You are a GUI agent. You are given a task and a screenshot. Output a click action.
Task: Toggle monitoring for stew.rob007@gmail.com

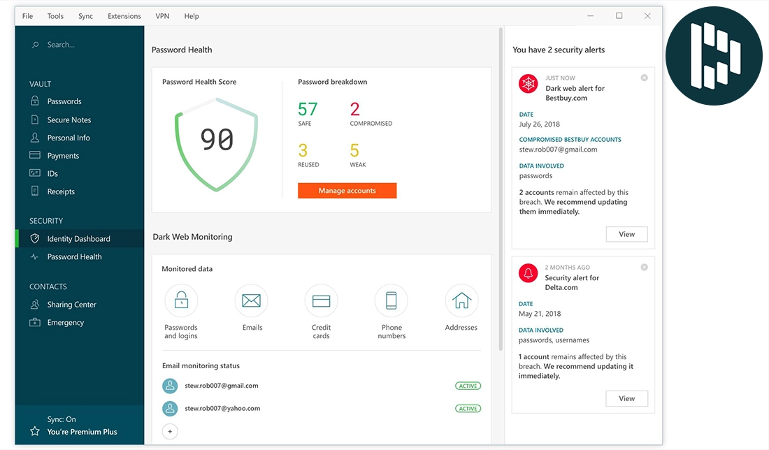[x=468, y=385]
